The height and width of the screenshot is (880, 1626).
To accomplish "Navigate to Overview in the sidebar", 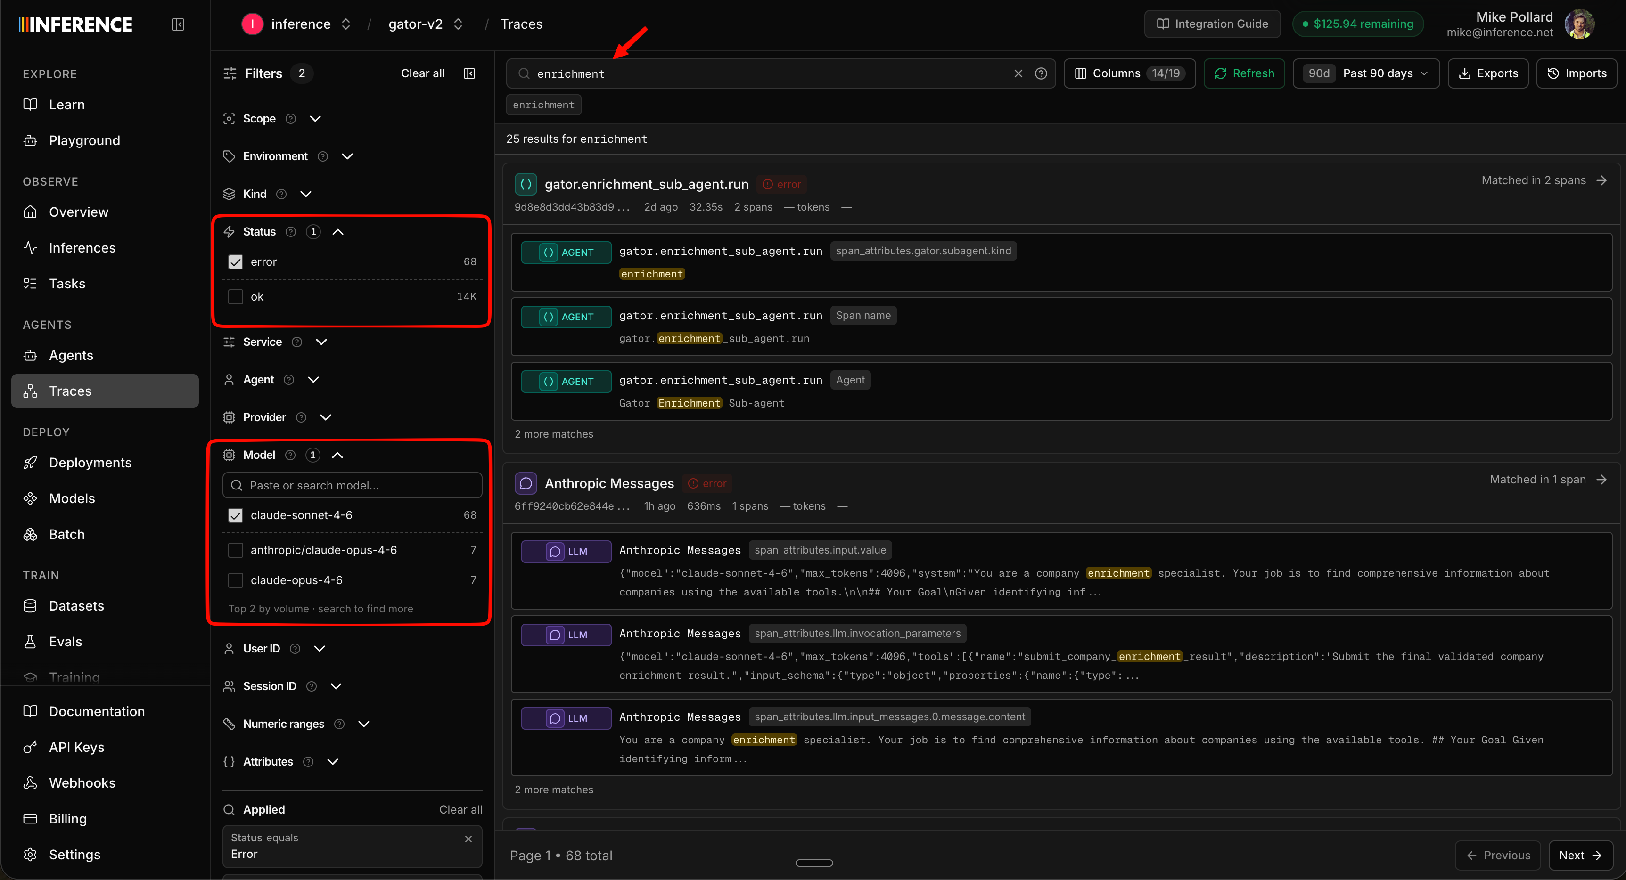I will click(105, 212).
